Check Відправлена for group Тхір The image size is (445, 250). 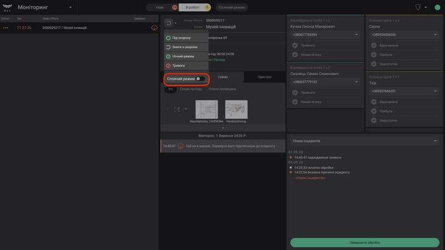click(374, 102)
